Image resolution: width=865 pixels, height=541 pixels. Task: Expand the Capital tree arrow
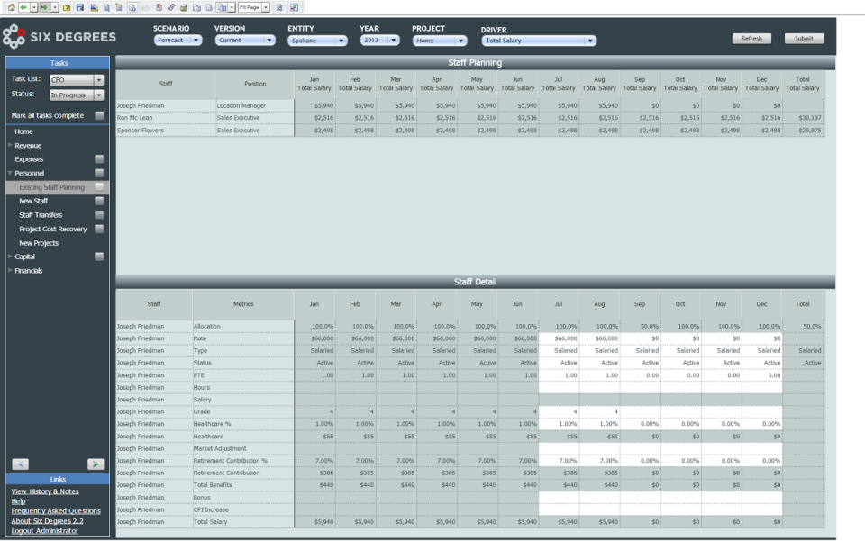coord(10,257)
